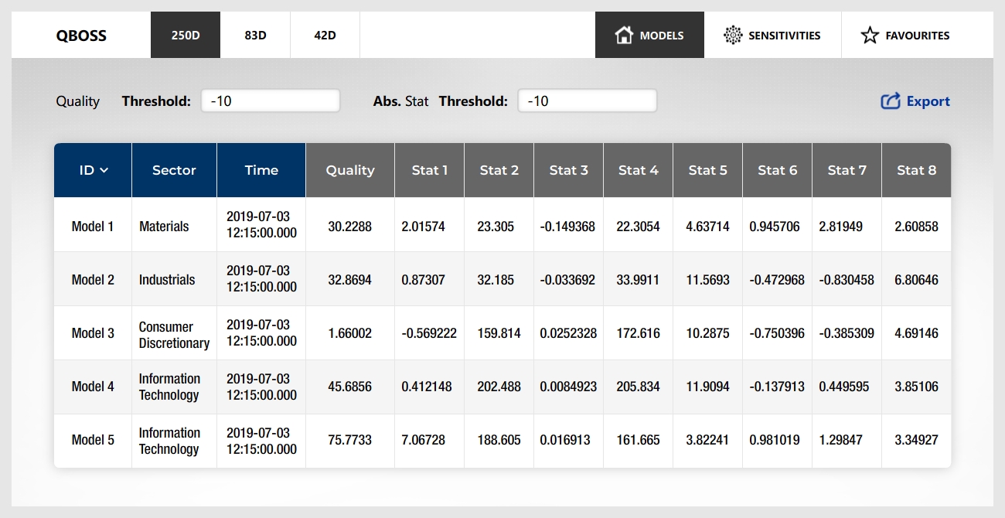The image size is (1005, 518).
Task: Click the QBOSS logo
Action: [81, 36]
